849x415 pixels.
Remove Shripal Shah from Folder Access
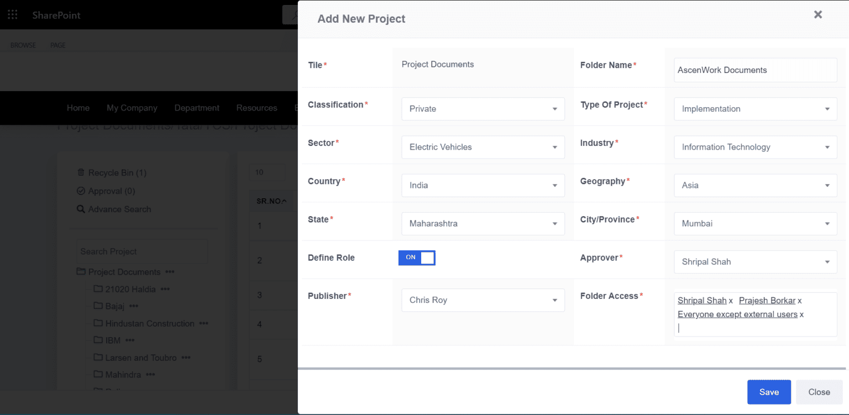point(731,301)
